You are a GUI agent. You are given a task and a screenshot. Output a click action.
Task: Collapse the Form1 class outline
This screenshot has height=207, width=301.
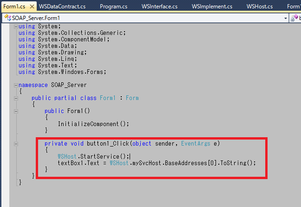pyautogui.click(x=16, y=98)
